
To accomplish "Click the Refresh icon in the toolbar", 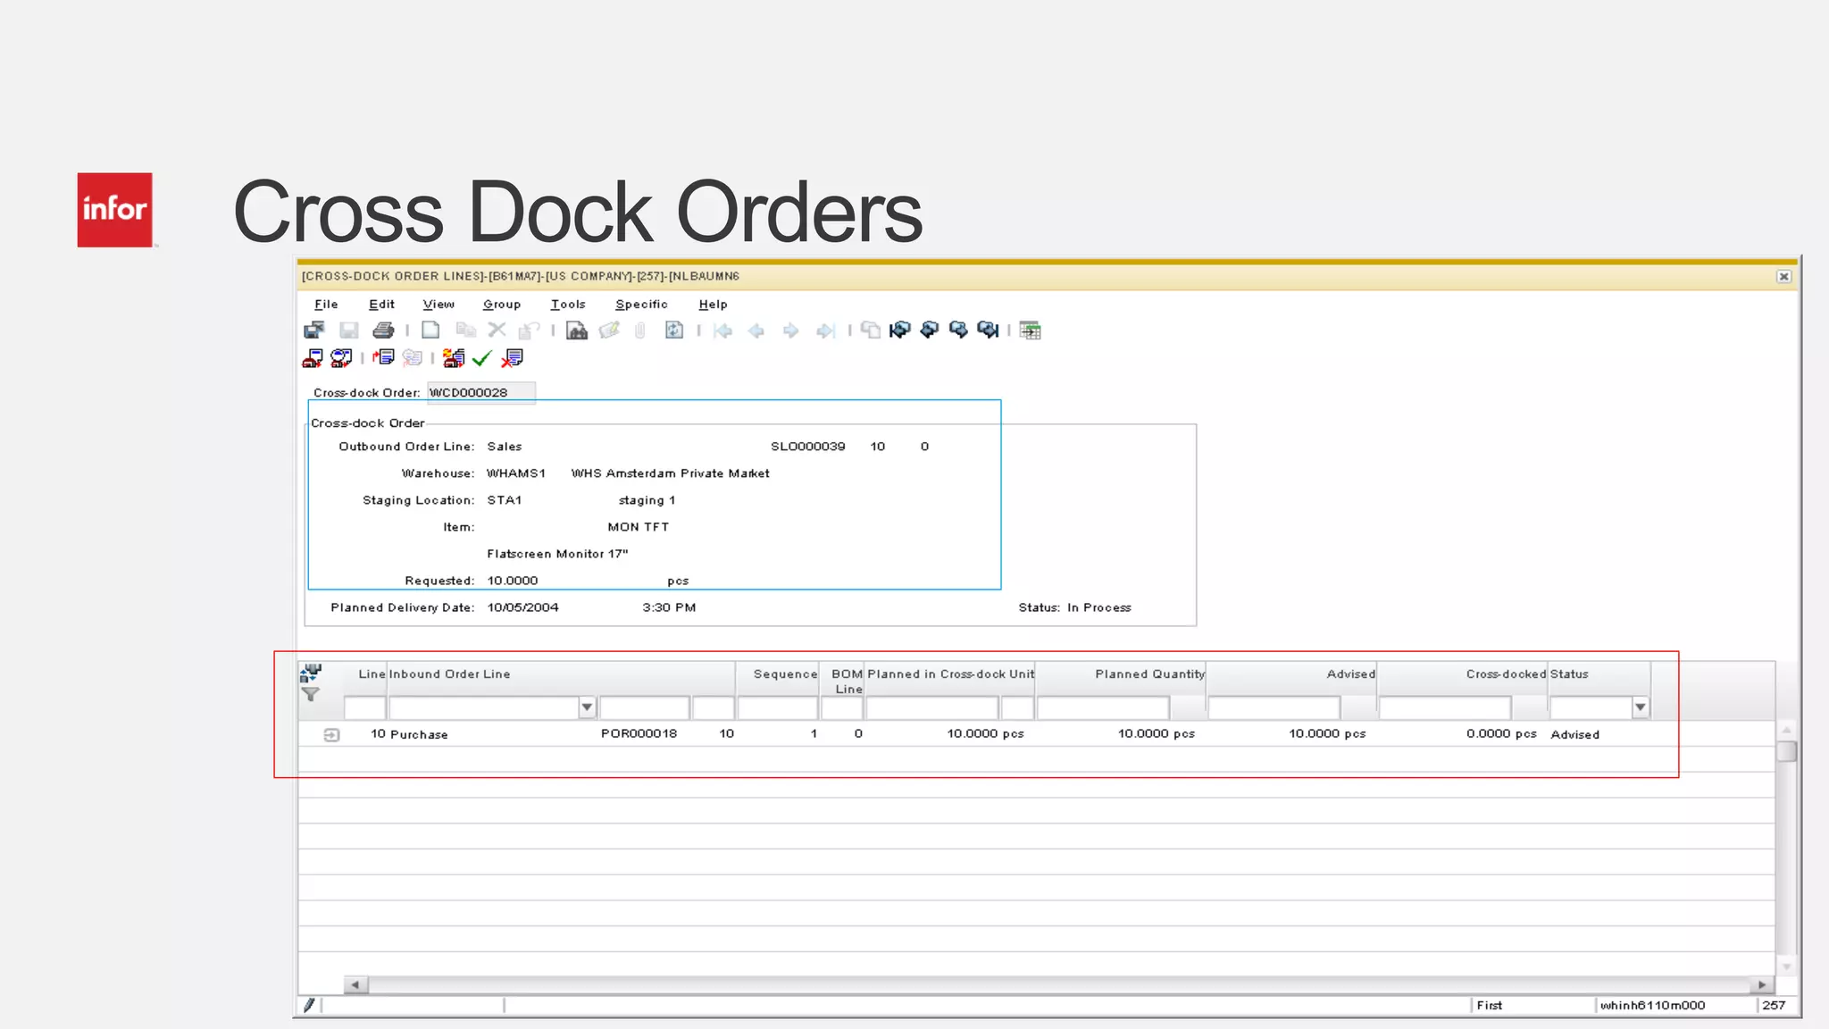I will tap(674, 330).
